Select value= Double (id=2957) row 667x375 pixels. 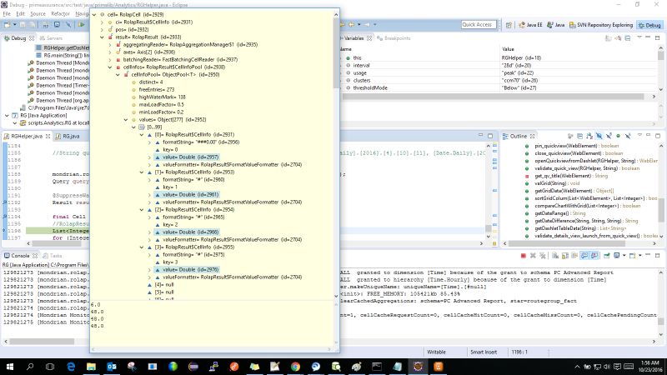tap(190, 157)
